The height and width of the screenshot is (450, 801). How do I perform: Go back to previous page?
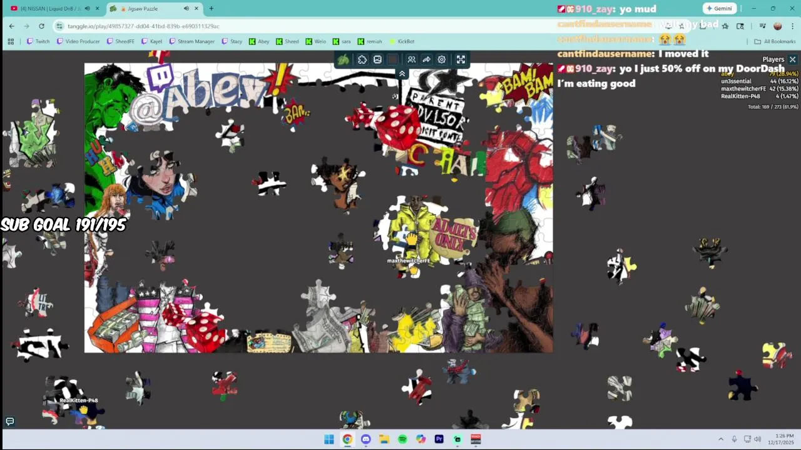[11, 26]
